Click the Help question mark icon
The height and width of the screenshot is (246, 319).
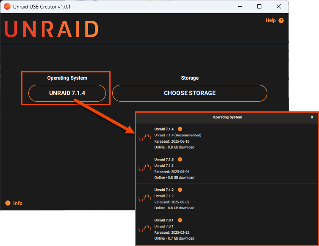click(281, 21)
